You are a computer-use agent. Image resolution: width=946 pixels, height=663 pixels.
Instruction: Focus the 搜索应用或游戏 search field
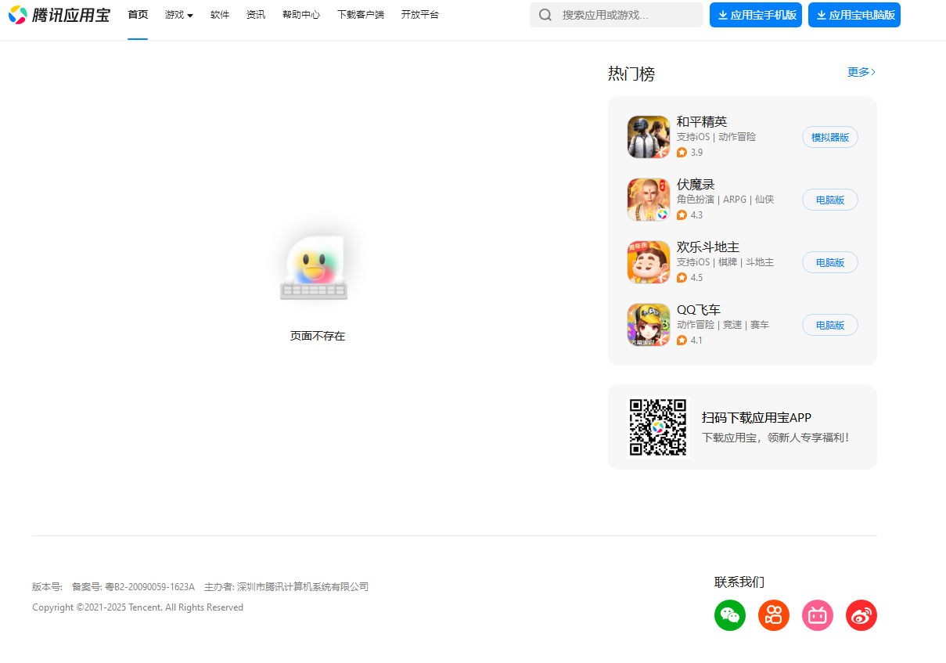(x=626, y=15)
